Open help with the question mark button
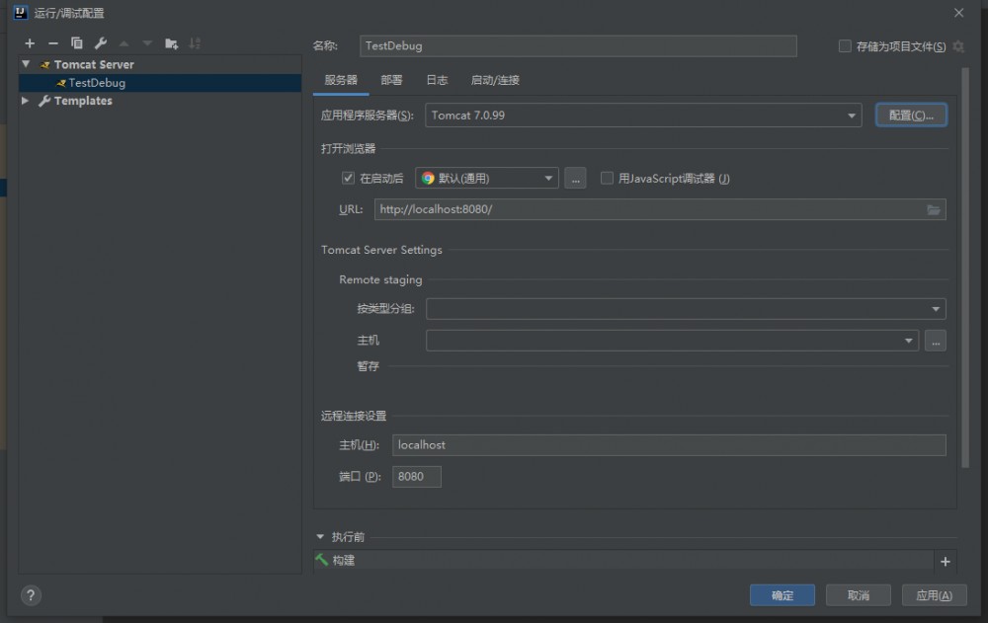 31,595
